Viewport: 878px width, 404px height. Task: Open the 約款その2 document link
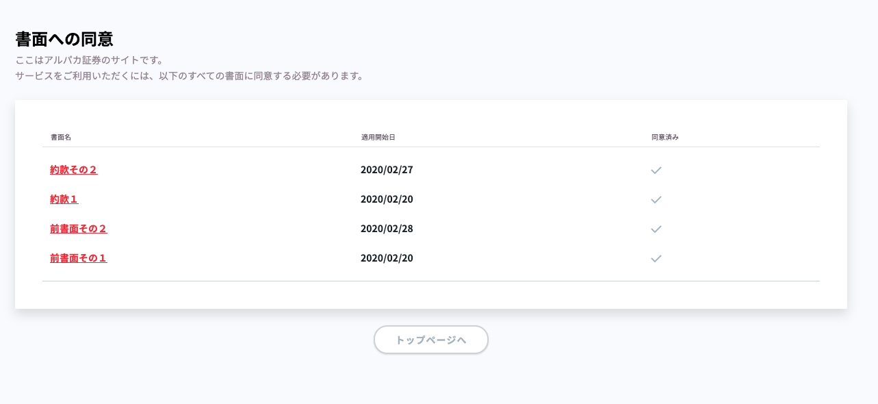coord(74,170)
